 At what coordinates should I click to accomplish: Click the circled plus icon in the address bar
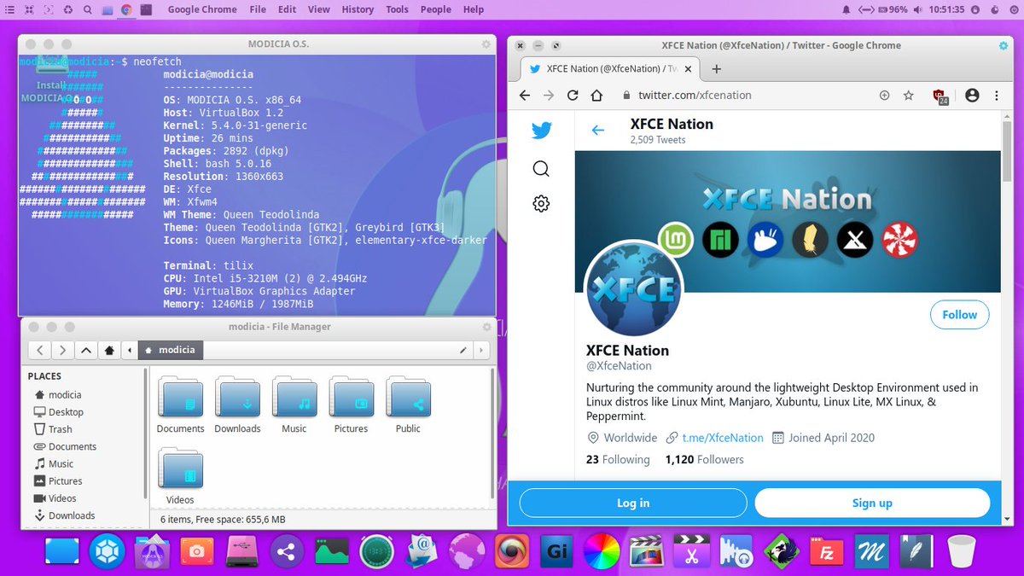tap(884, 96)
